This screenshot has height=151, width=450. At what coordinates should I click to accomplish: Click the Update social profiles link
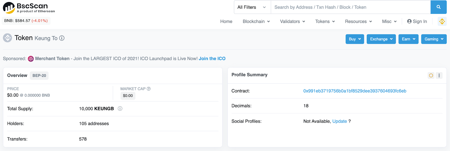tap(339, 121)
